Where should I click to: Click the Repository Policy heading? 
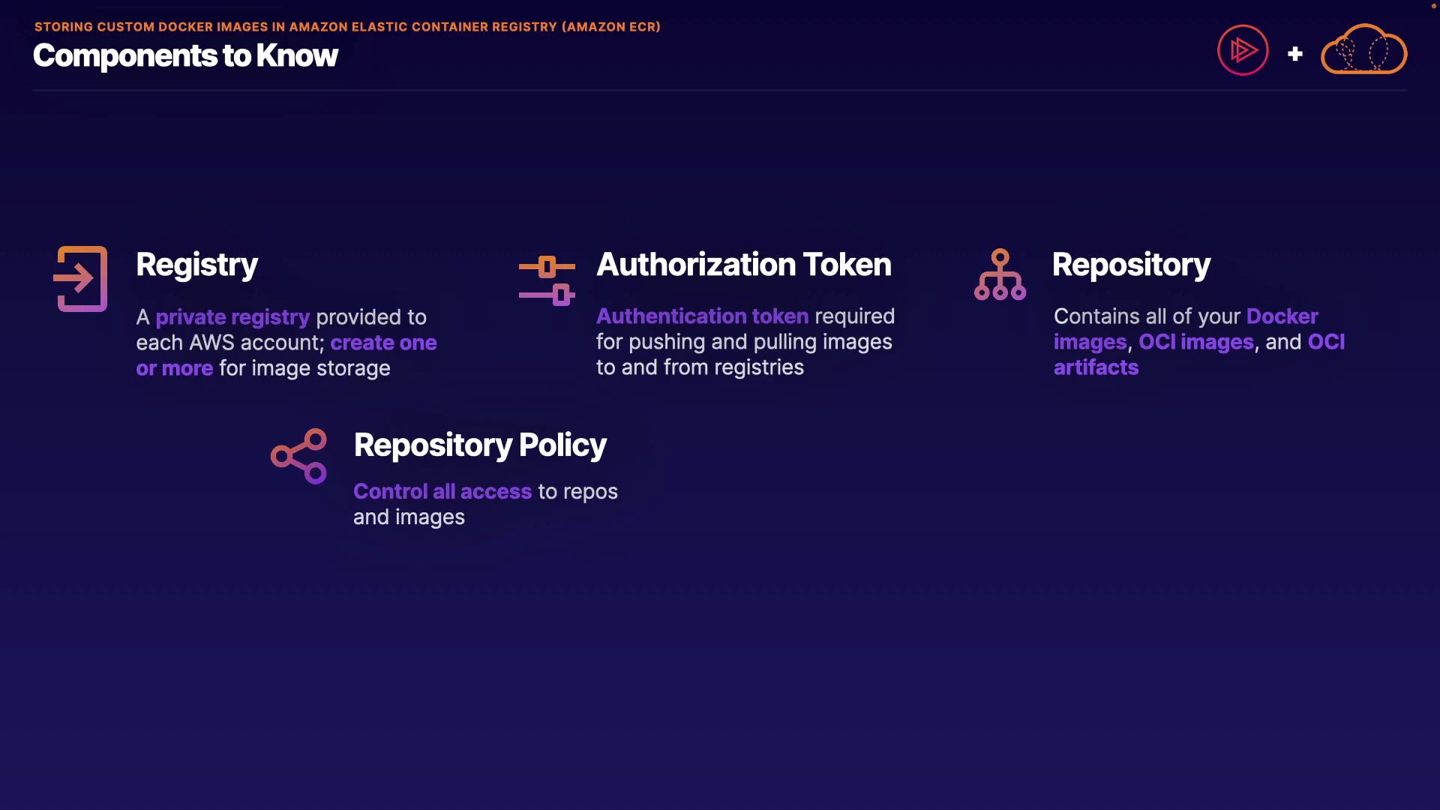point(480,445)
